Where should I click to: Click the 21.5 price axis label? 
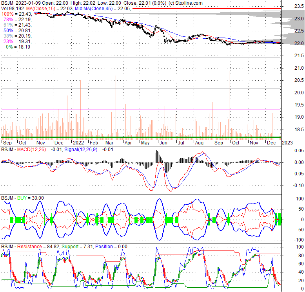tap(299, 56)
